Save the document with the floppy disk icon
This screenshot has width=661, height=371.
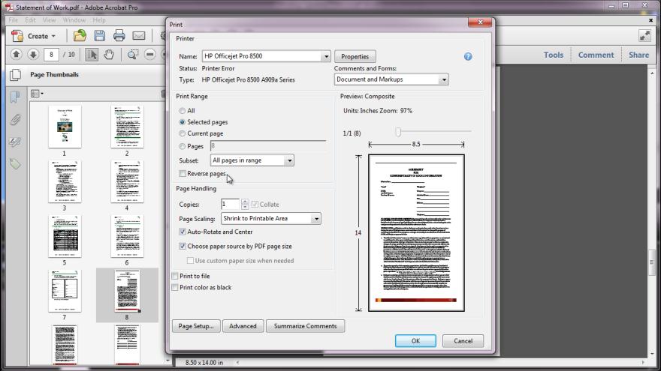tap(99, 36)
